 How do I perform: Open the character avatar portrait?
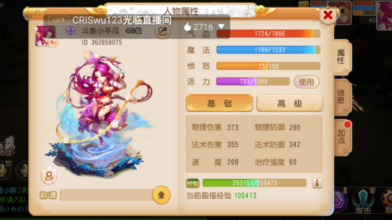click(x=45, y=36)
